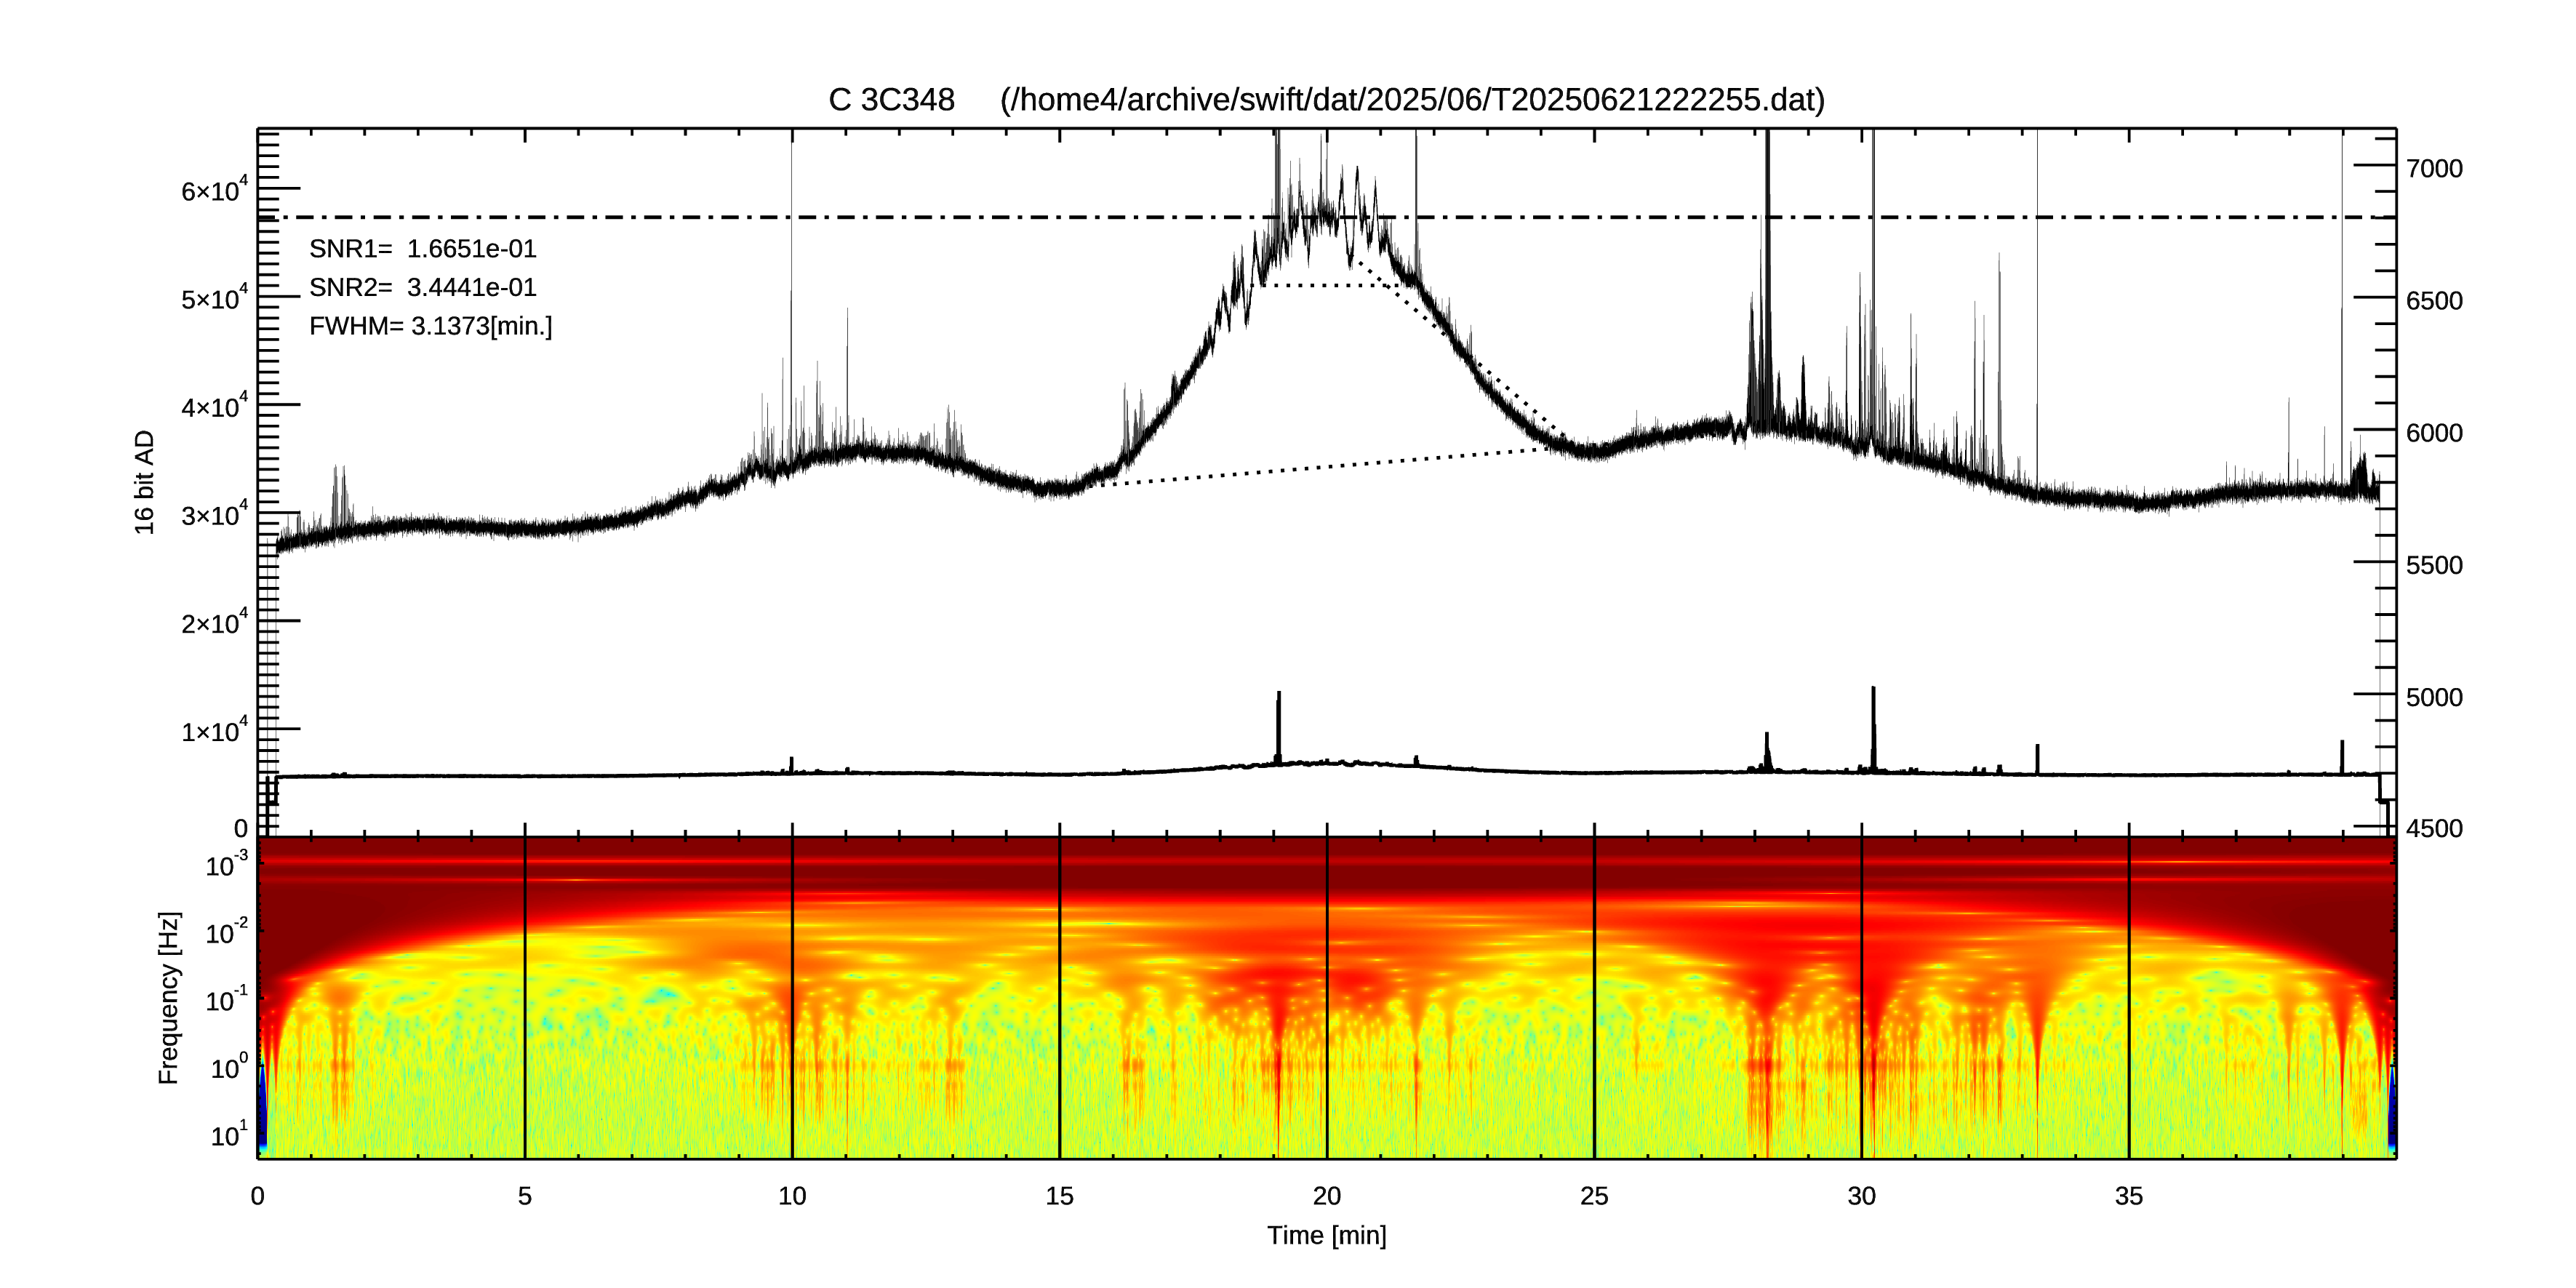Click the right axis tick label 4500

[2434, 829]
